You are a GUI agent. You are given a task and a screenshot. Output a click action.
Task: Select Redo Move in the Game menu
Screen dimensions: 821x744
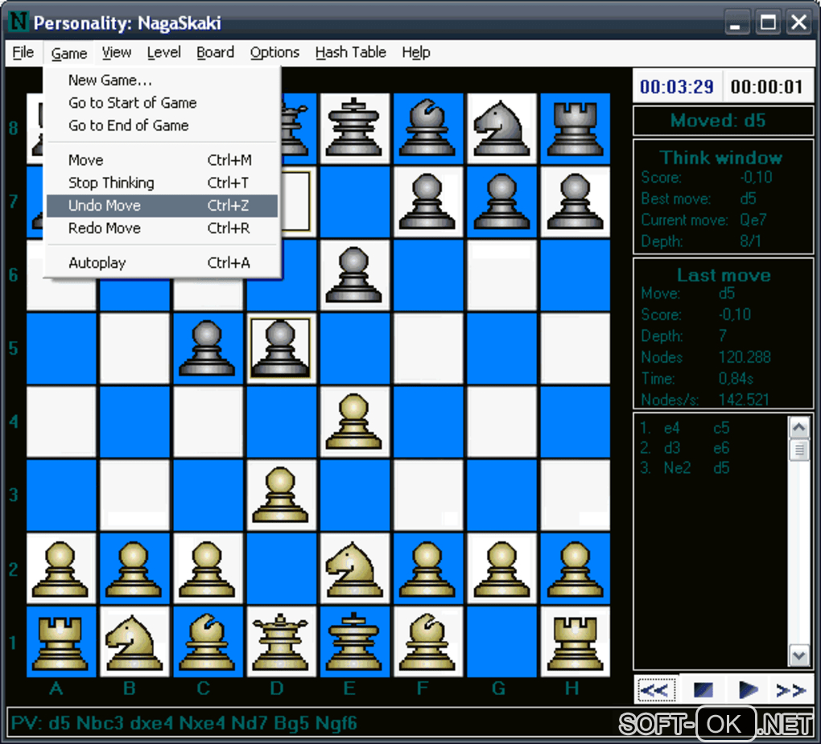pos(162,228)
